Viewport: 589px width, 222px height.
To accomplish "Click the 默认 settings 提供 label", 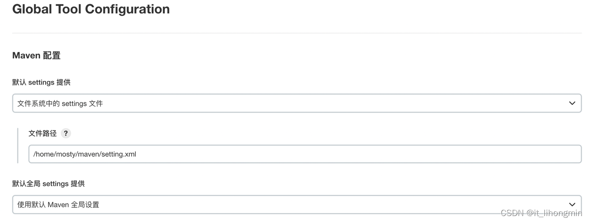I will click(x=41, y=82).
